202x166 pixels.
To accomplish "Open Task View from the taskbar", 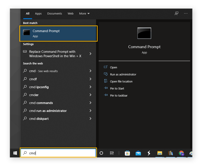I will 112,153.
